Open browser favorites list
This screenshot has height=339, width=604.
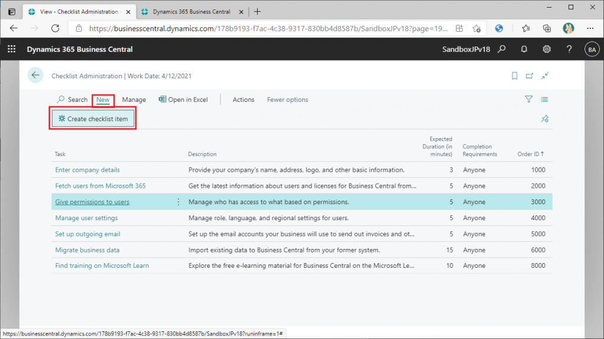click(x=526, y=28)
